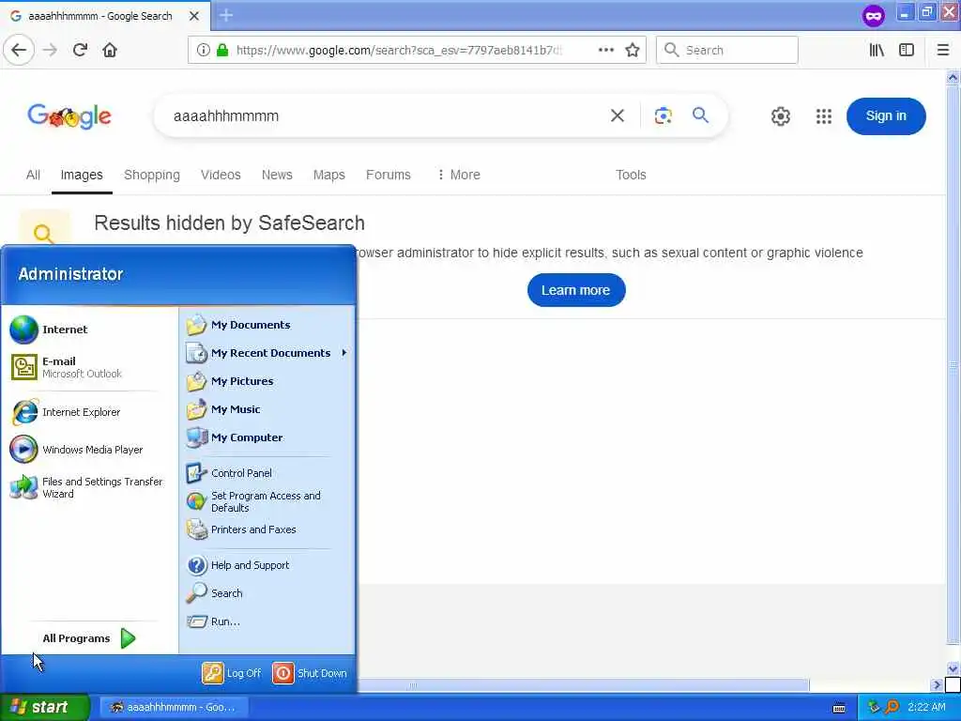Select the Images tab
This screenshot has height=721, width=961.
[82, 175]
